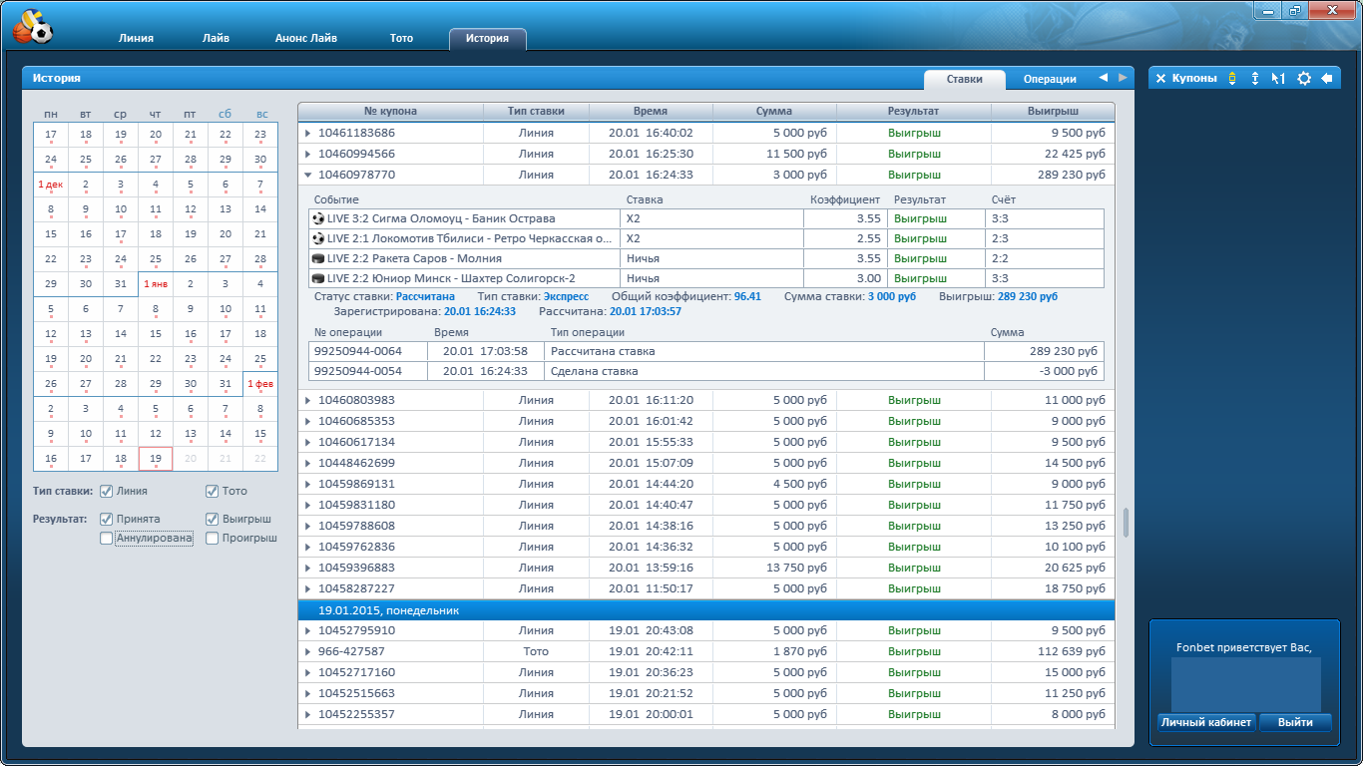
Task: Open coupon settings via the gear icon
Action: point(1303,79)
